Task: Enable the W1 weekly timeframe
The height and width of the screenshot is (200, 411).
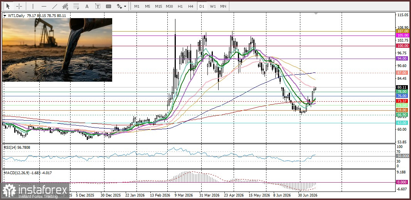Action: [212, 6]
